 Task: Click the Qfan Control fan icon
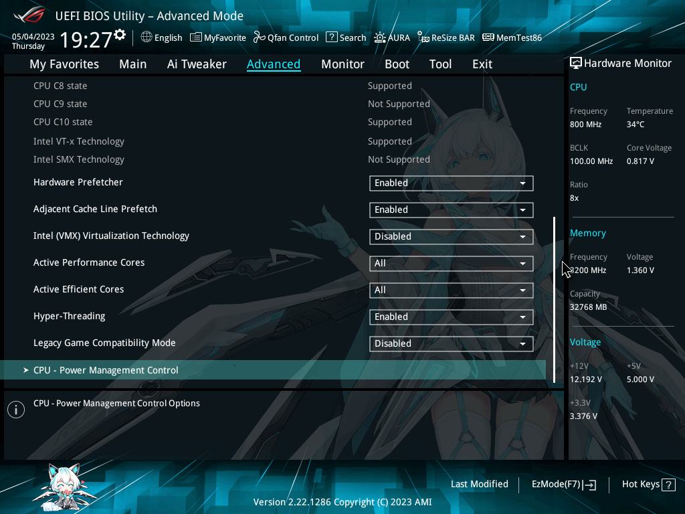pyautogui.click(x=259, y=37)
